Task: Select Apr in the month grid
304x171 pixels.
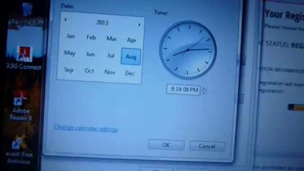Action: pyautogui.click(x=132, y=40)
